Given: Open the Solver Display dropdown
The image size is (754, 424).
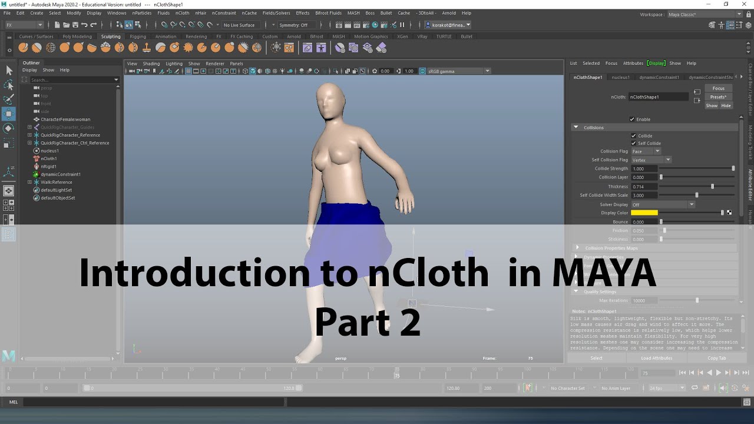Looking at the screenshot, I should point(663,204).
